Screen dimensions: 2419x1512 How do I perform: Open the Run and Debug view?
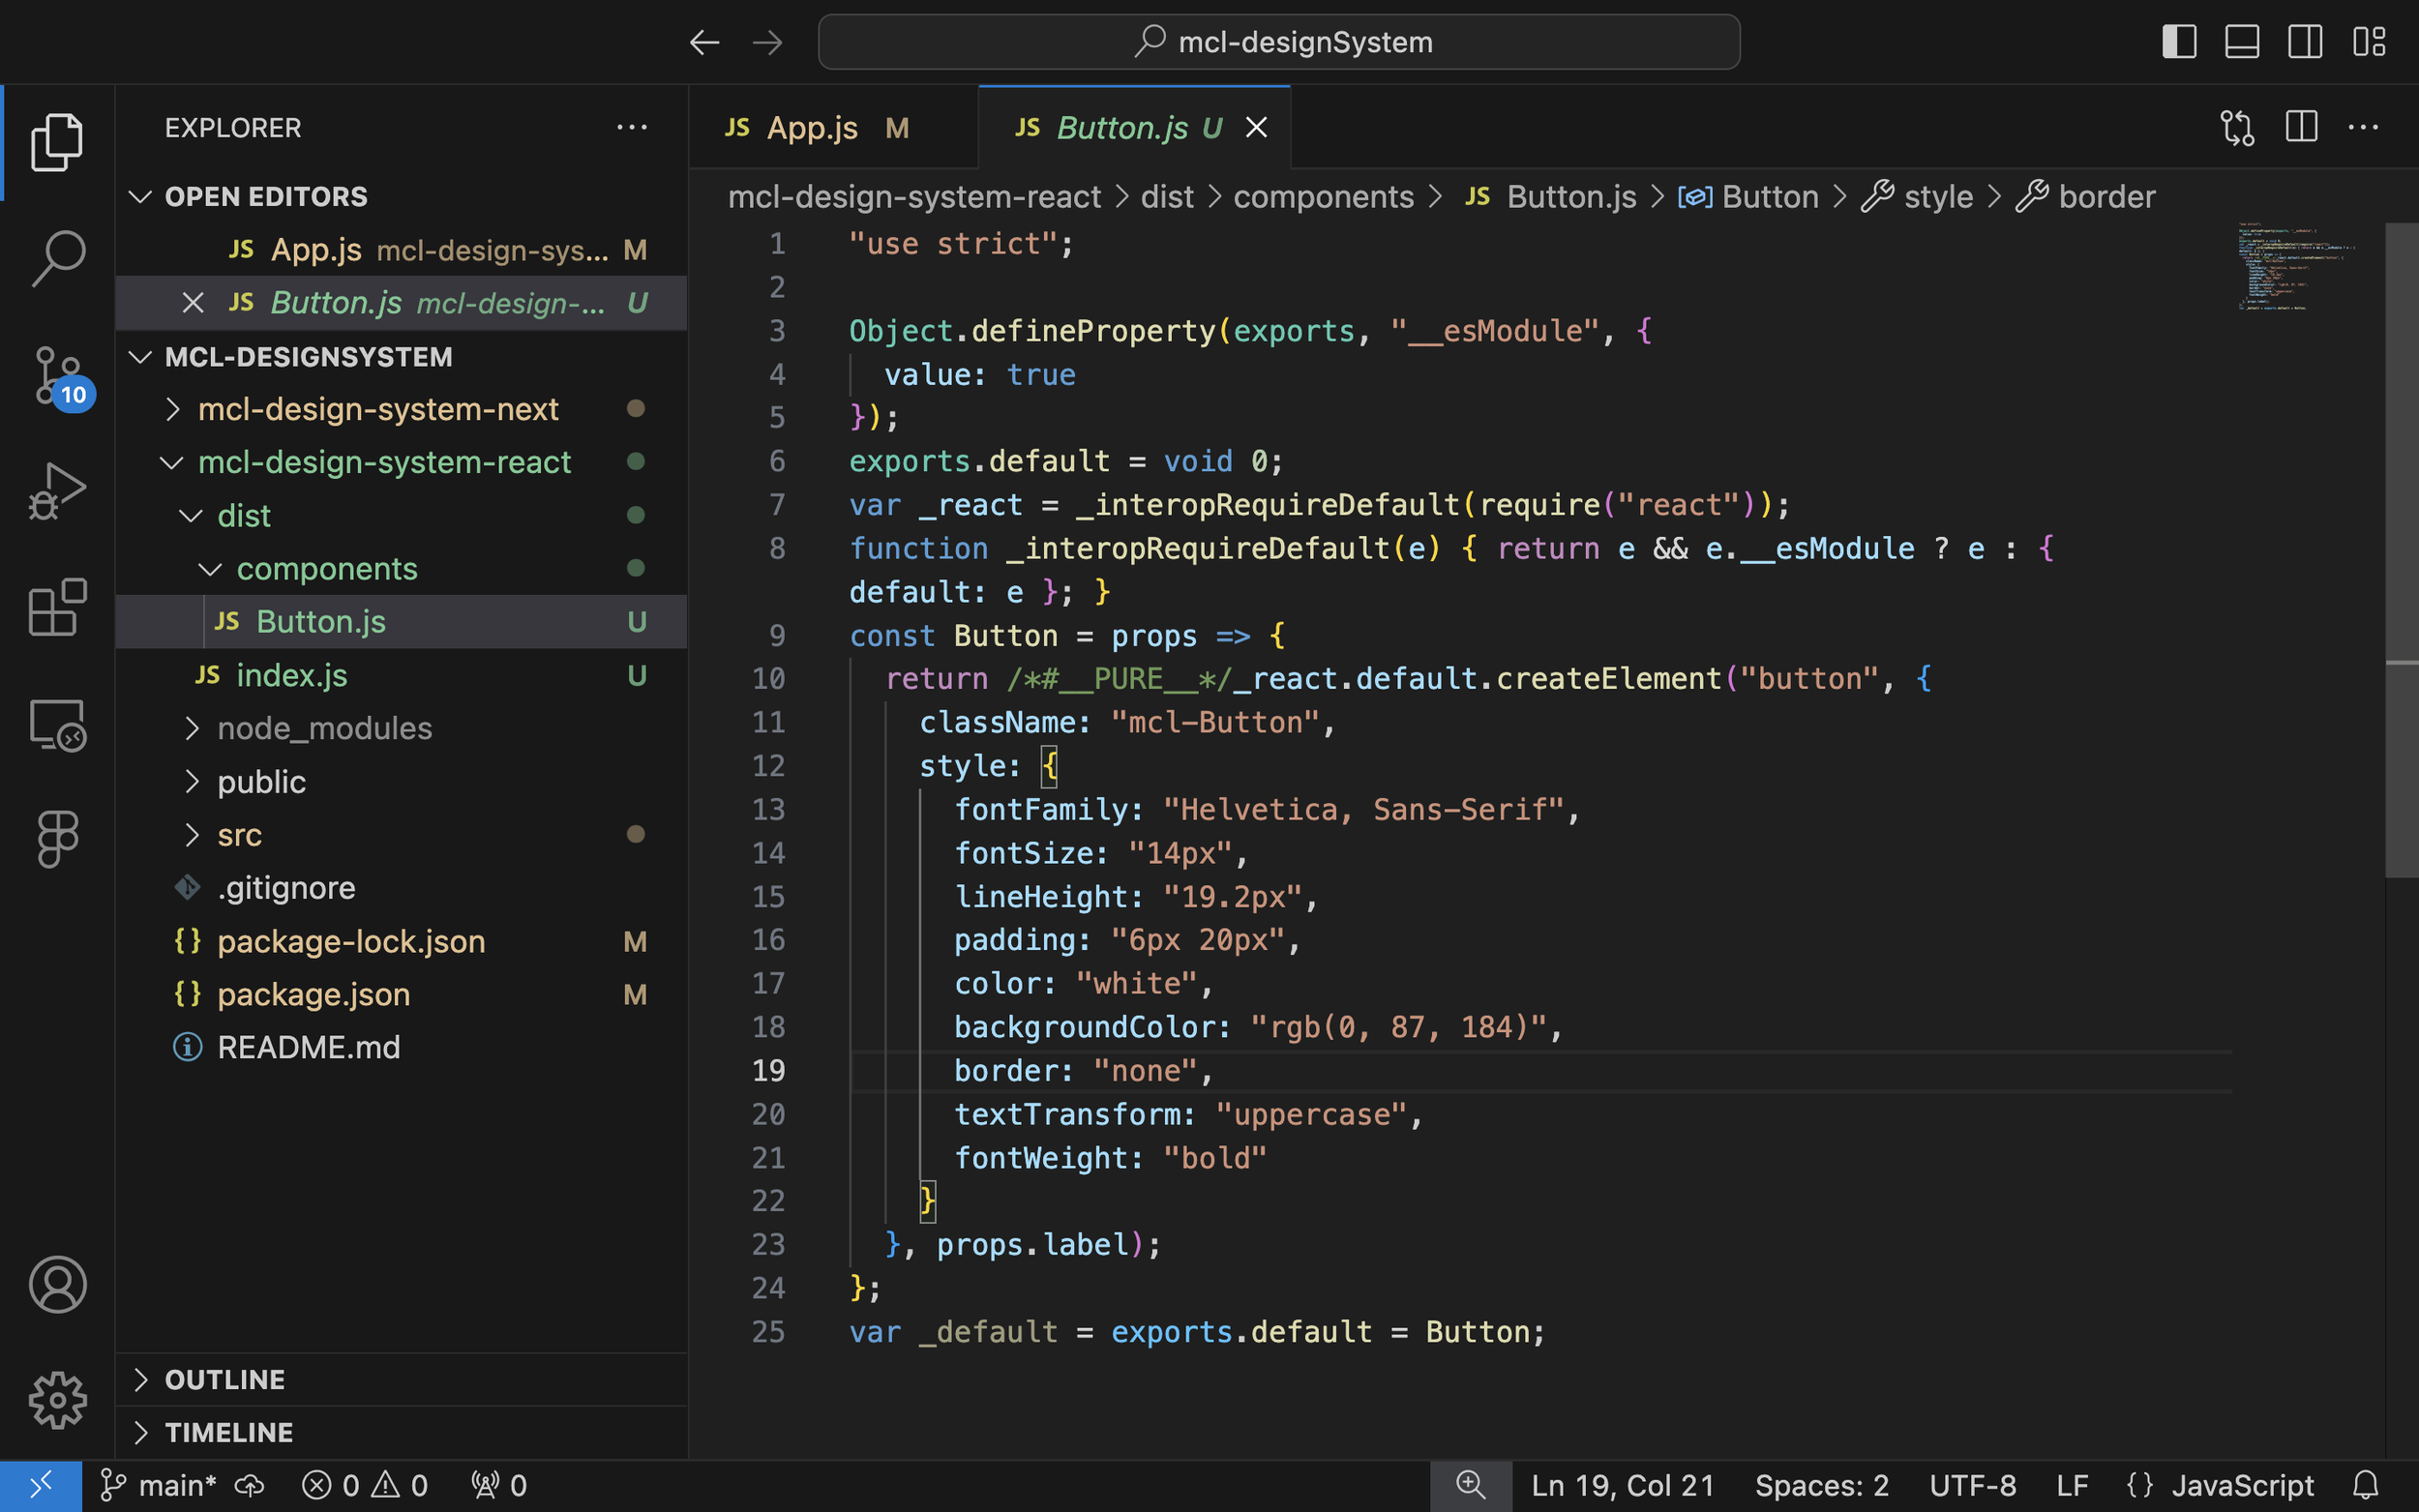click(57, 491)
